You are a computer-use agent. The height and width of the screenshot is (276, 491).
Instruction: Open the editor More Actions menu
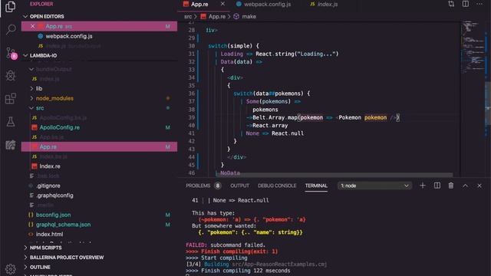click(479, 4)
